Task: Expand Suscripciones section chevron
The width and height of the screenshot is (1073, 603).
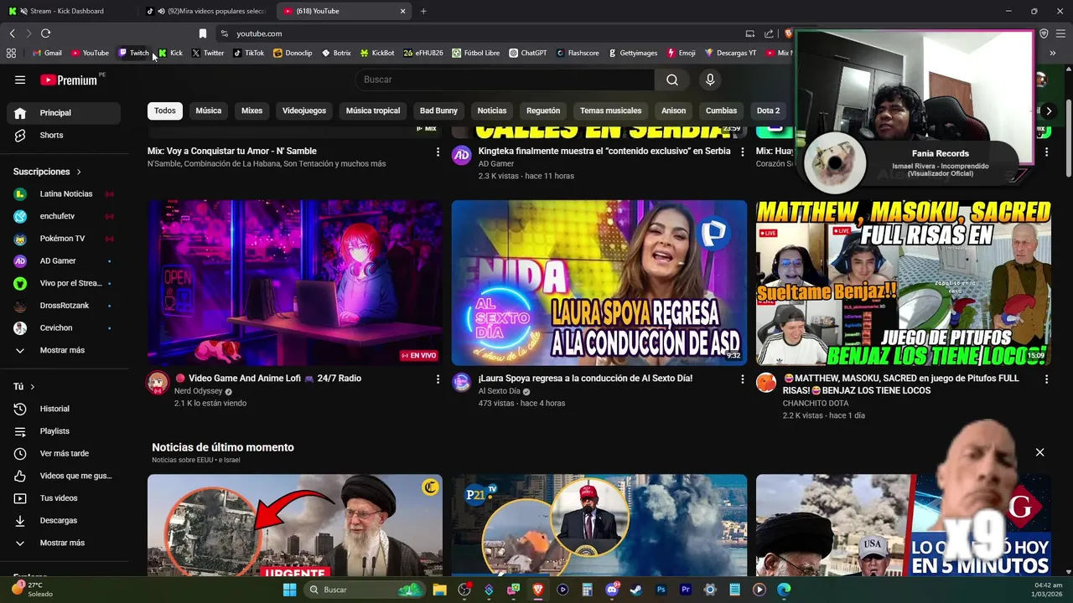Action: [79, 172]
